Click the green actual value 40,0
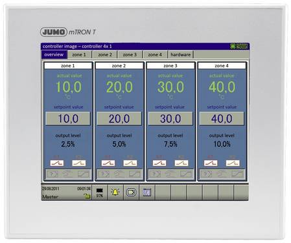Image resolution: width=291 pixels, height=243 pixels. pos(222,87)
